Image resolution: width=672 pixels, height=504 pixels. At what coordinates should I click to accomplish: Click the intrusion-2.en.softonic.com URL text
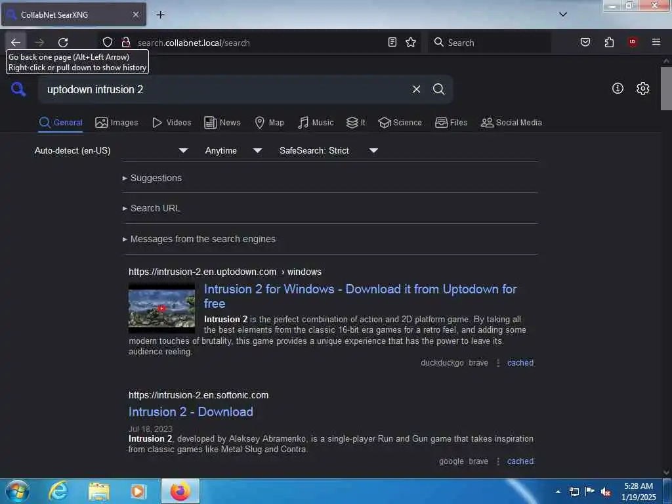coord(198,395)
